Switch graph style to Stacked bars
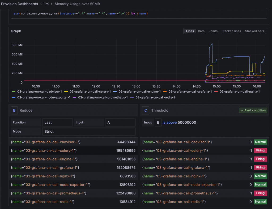 (254, 31)
